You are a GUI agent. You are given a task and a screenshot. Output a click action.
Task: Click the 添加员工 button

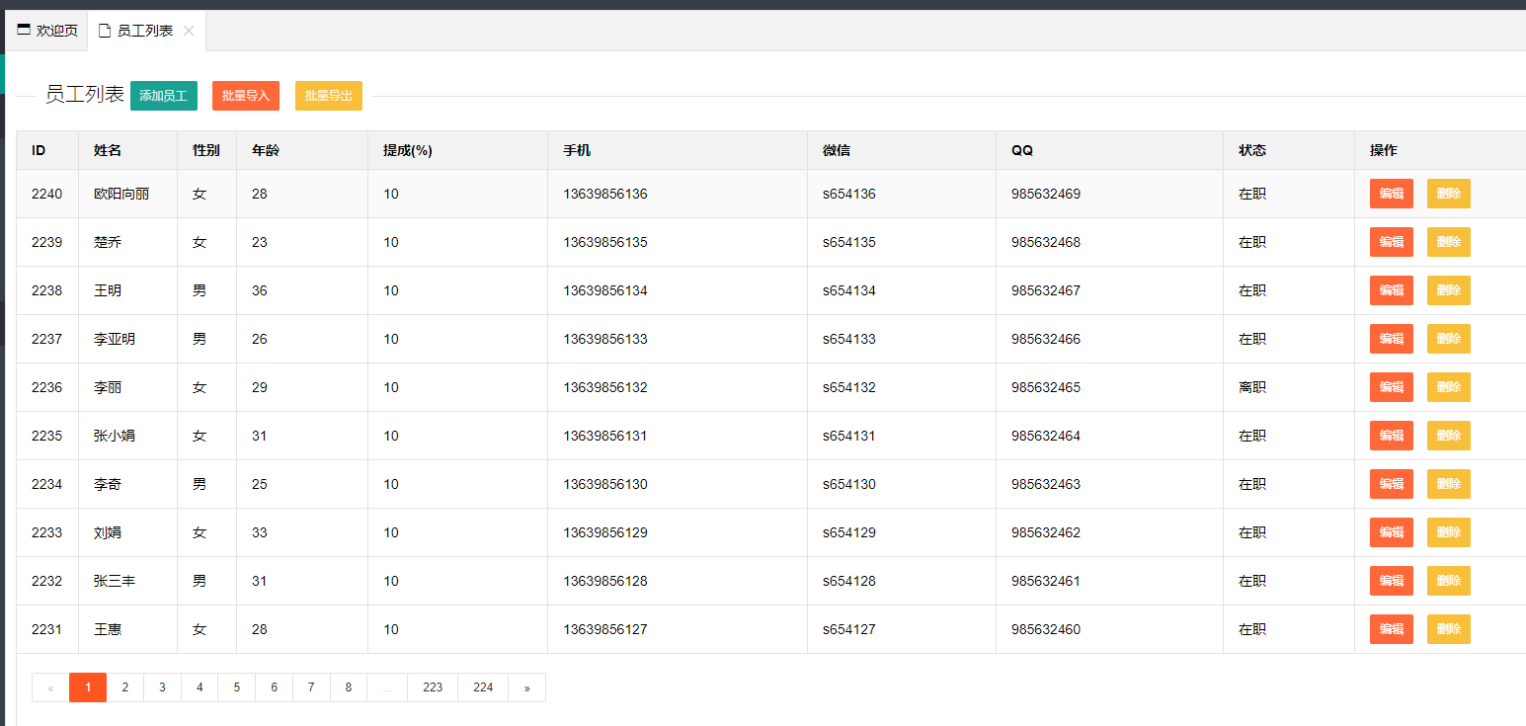[x=163, y=96]
